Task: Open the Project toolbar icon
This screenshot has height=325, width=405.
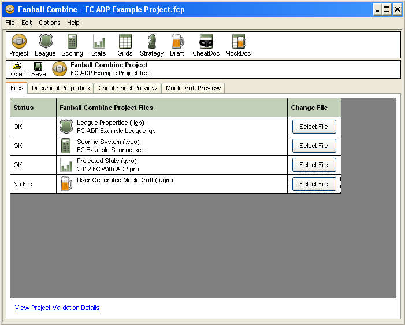Action: (x=19, y=45)
